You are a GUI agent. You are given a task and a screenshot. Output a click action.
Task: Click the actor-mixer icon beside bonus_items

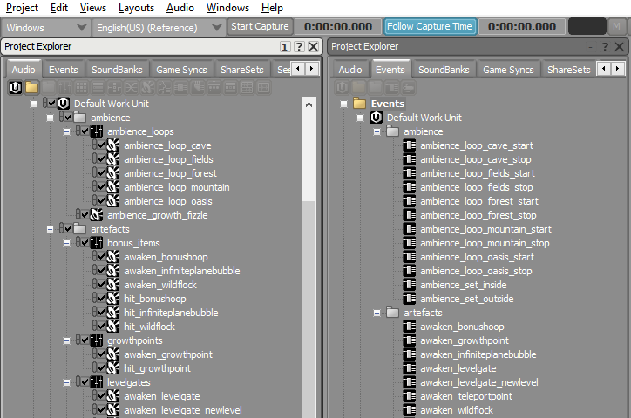[x=97, y=243]
